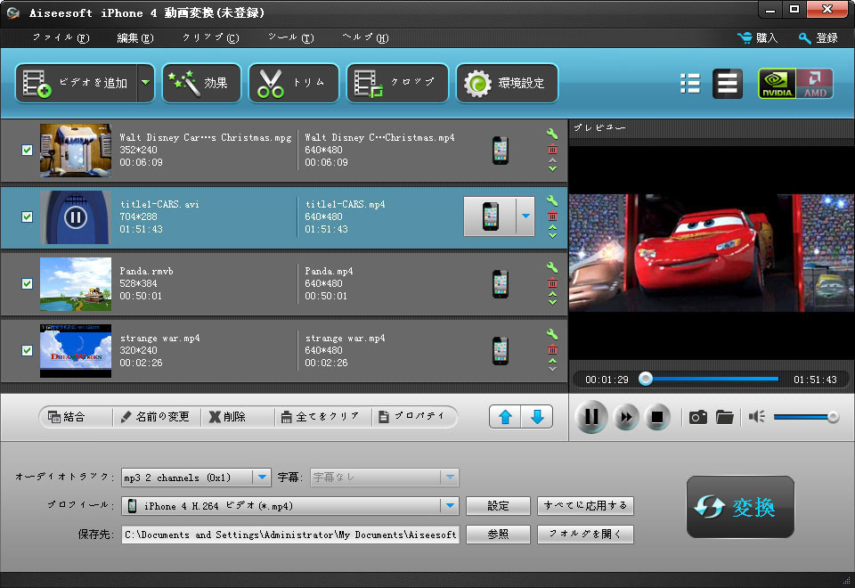Click the 参照 browse button

[x=498, y=535]
